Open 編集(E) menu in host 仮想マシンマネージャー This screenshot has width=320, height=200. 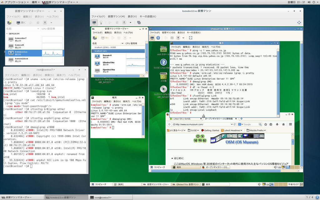click(27, 17)
